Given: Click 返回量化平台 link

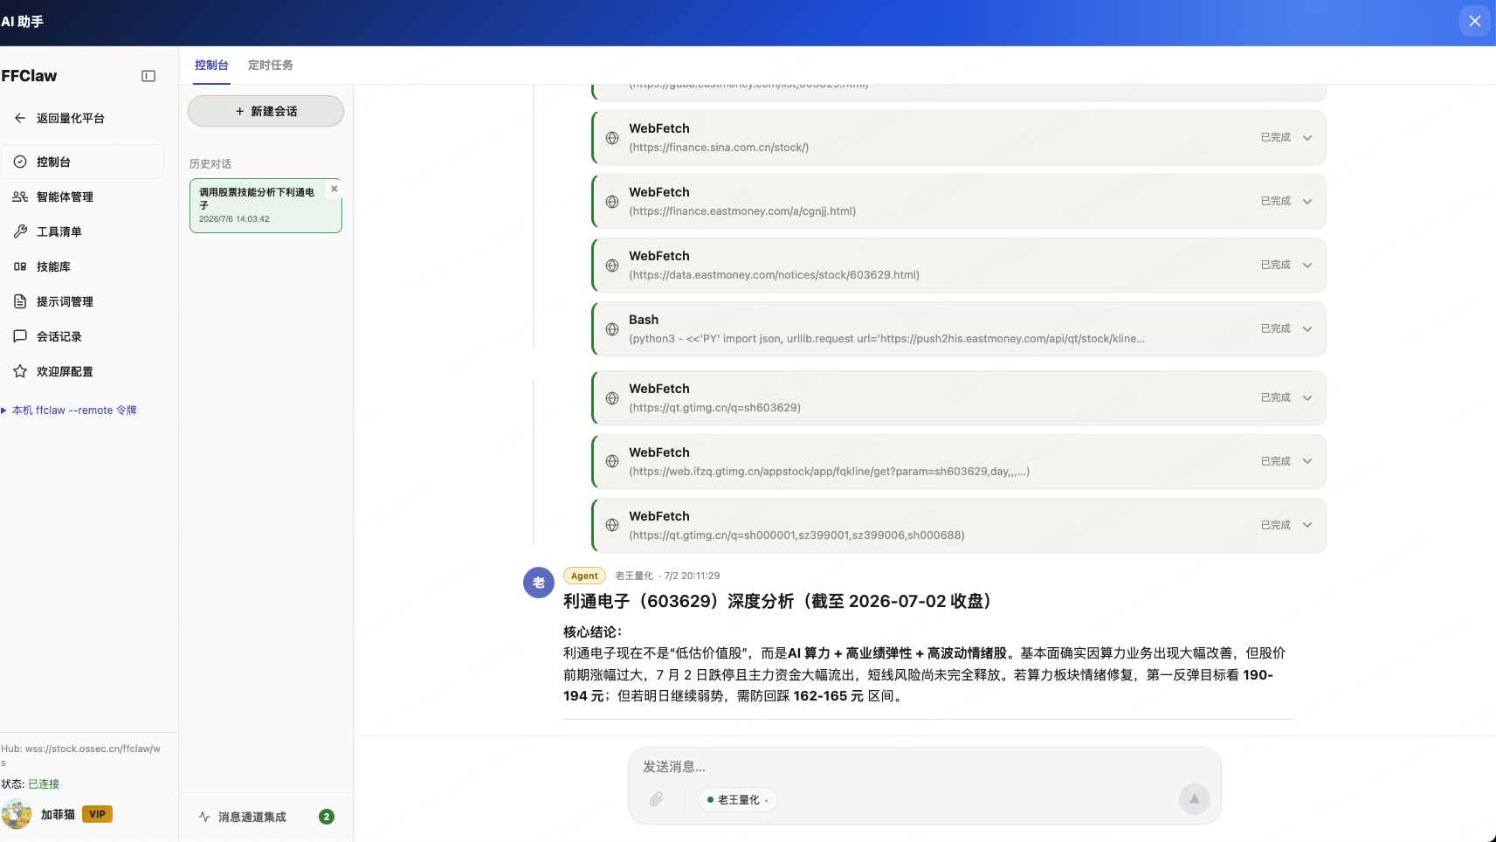Looking at the screenshot, I should click(x=71, y=118).
